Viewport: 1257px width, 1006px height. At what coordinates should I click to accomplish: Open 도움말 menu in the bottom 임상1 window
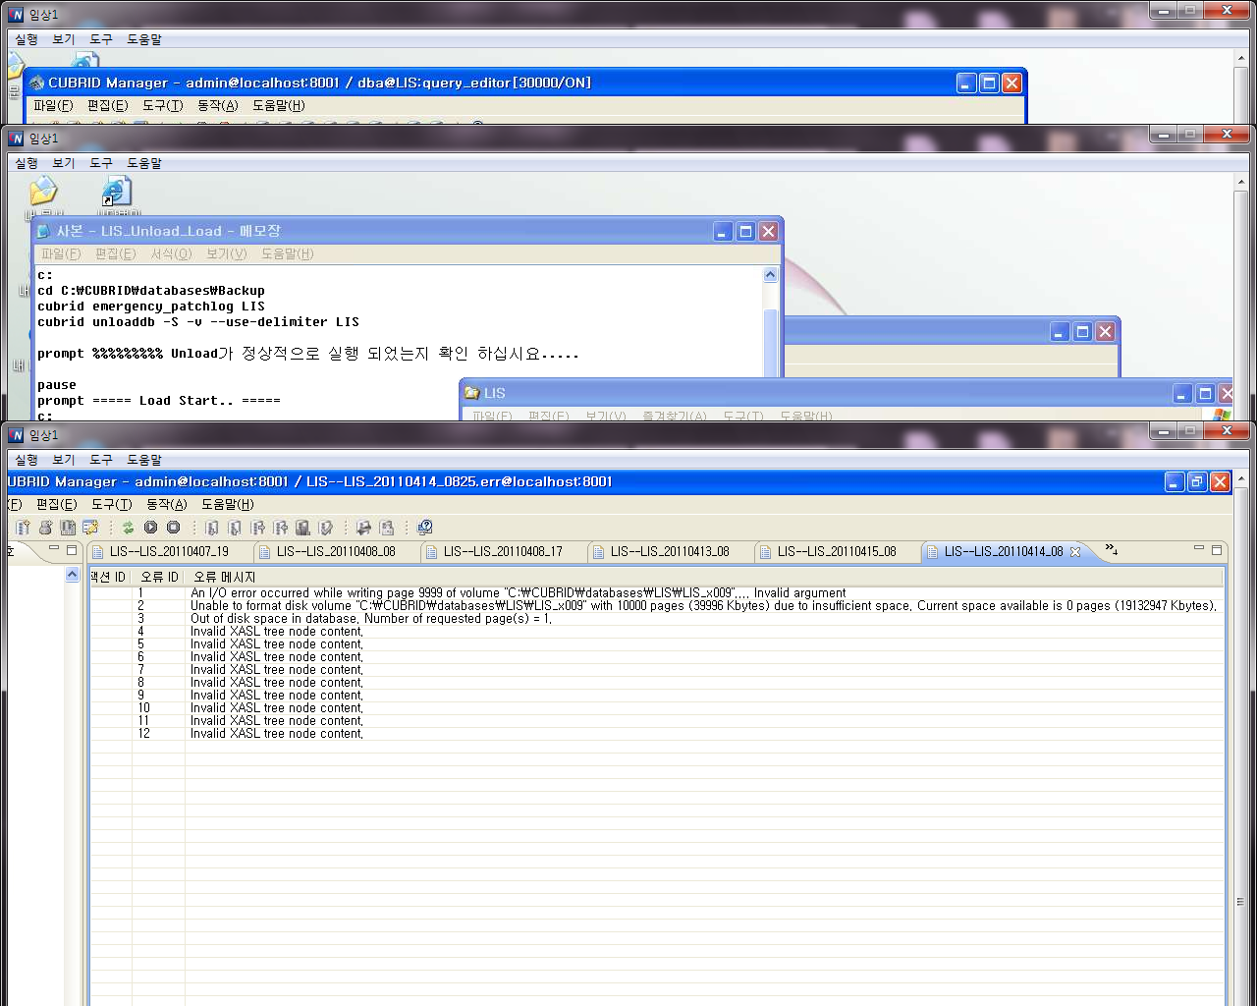click(144, 460)
